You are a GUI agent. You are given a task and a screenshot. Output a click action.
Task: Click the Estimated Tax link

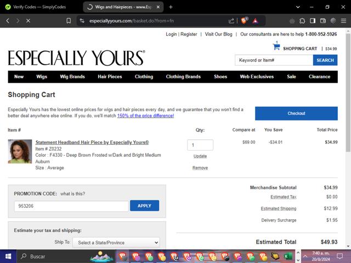coord(284,197)
